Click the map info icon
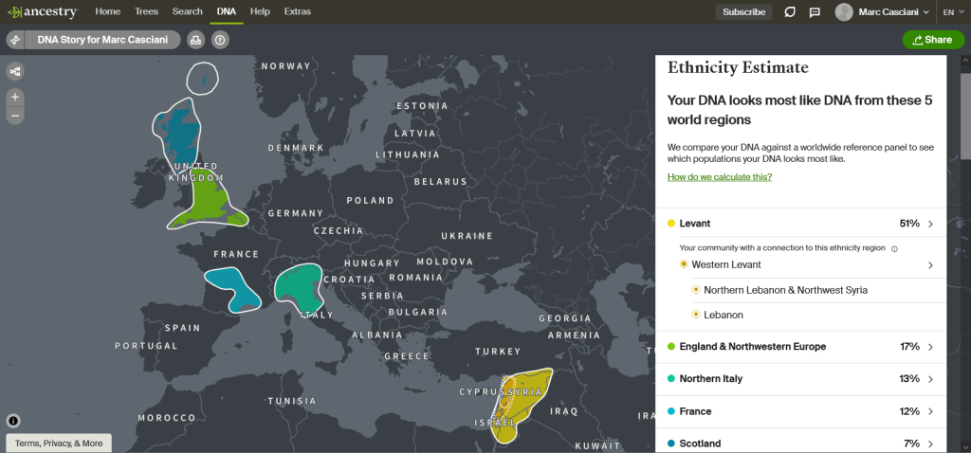 (13, 421)
